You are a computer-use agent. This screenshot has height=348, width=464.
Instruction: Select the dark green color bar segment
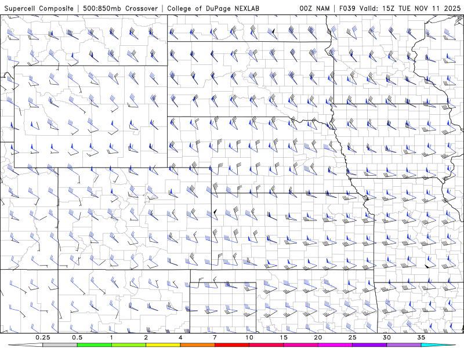coord(95,345)
